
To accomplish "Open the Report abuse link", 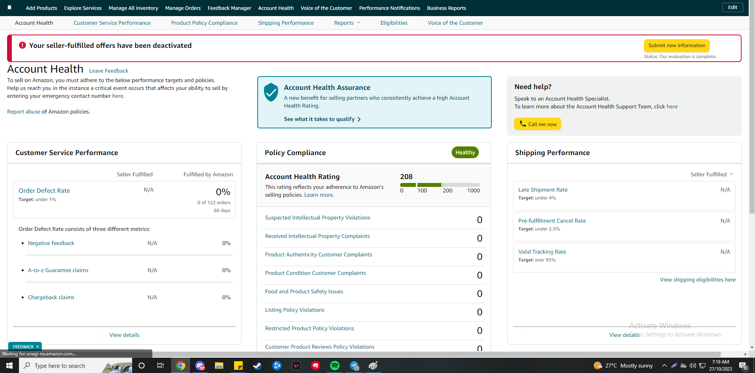I will [x=24, y=112].
